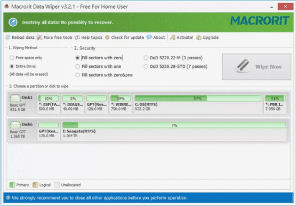The image size is (296, 206).
Task: Minimize the Data Wiper window
Action: (x=271, y=7)
